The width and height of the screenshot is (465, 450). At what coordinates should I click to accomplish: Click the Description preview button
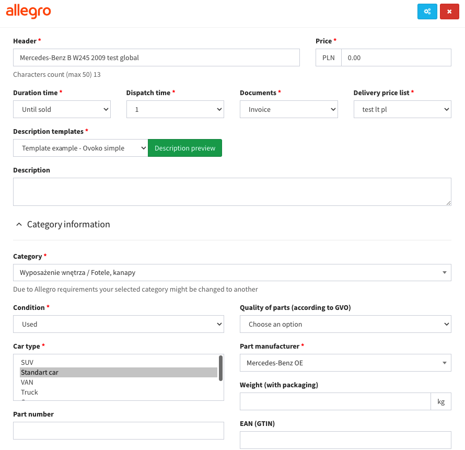coord(185,148)
